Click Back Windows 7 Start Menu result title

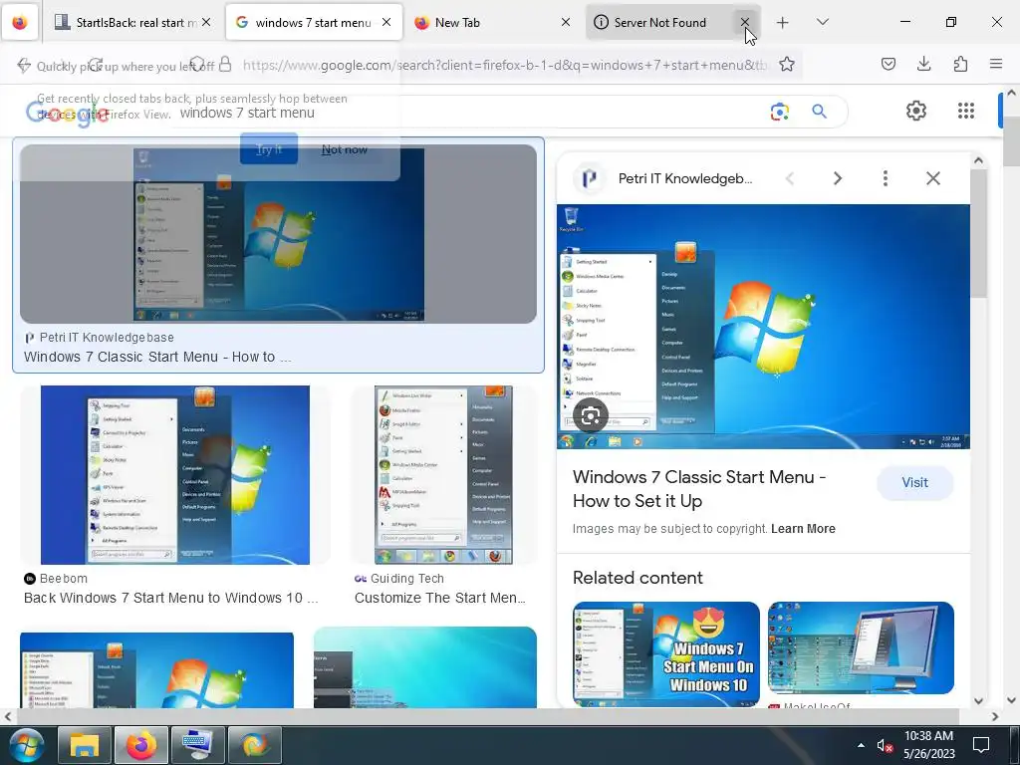pyautogui.click(x=171, y=598)
